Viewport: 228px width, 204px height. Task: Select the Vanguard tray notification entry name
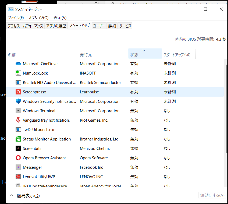pos(46,120)
